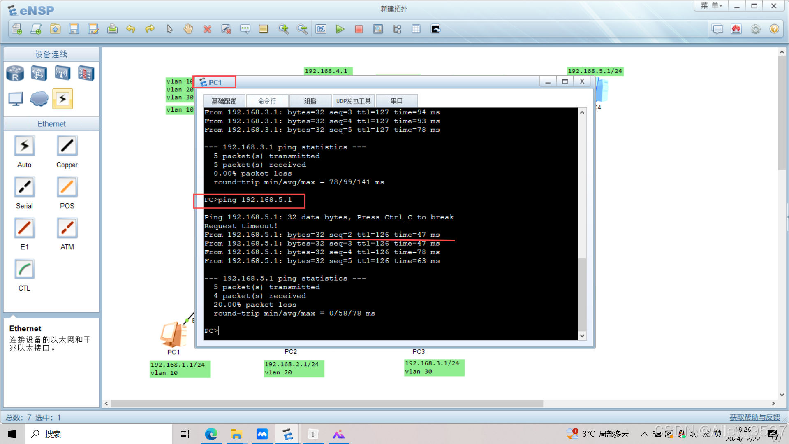Click the Save As toolbar icon

point(93,29)
